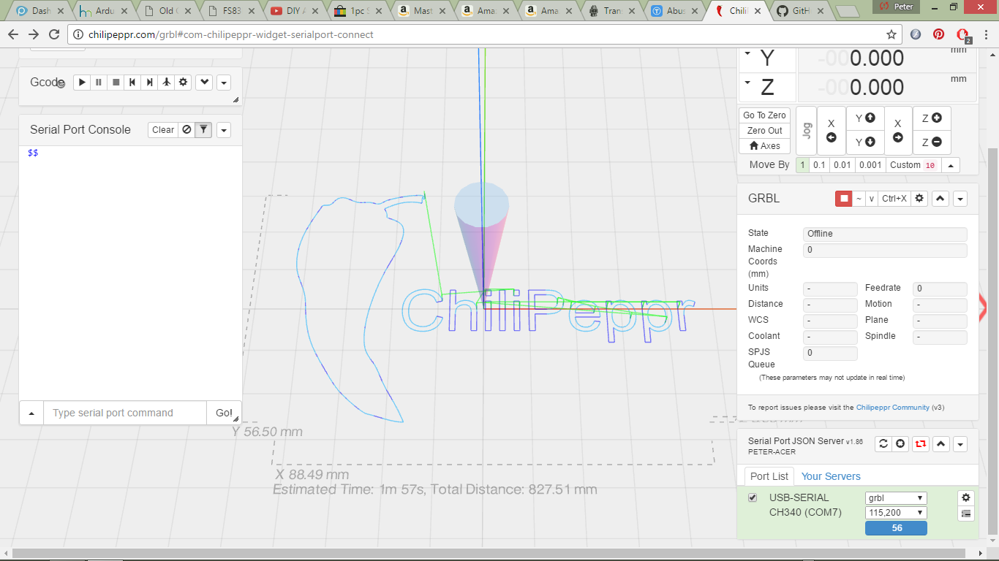Expand the Serial Port Console options caret
The image size is (999, 561).
pyautogui.click(x=224, y=130)
